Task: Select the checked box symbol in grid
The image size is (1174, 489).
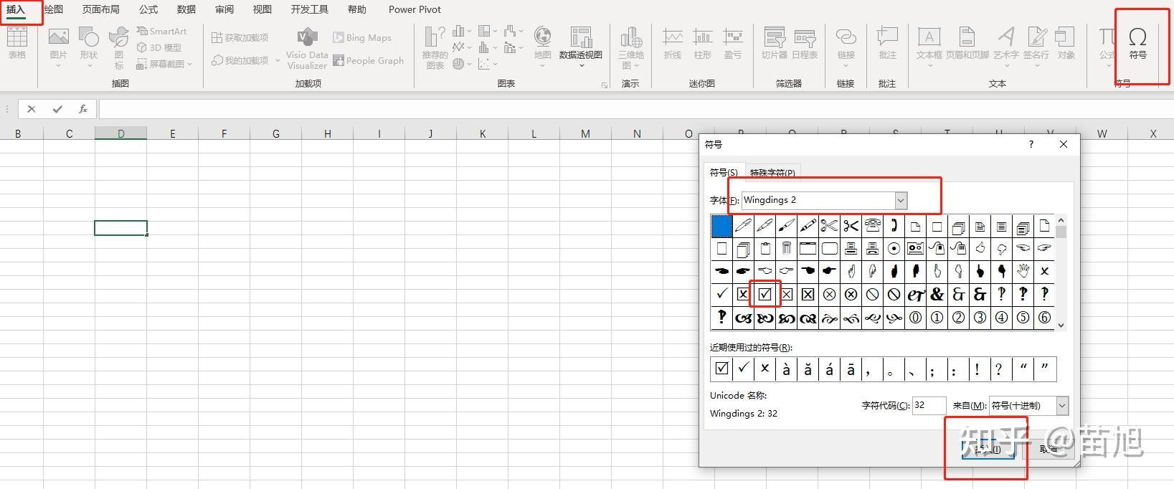Action: click(x=764, y=294)
